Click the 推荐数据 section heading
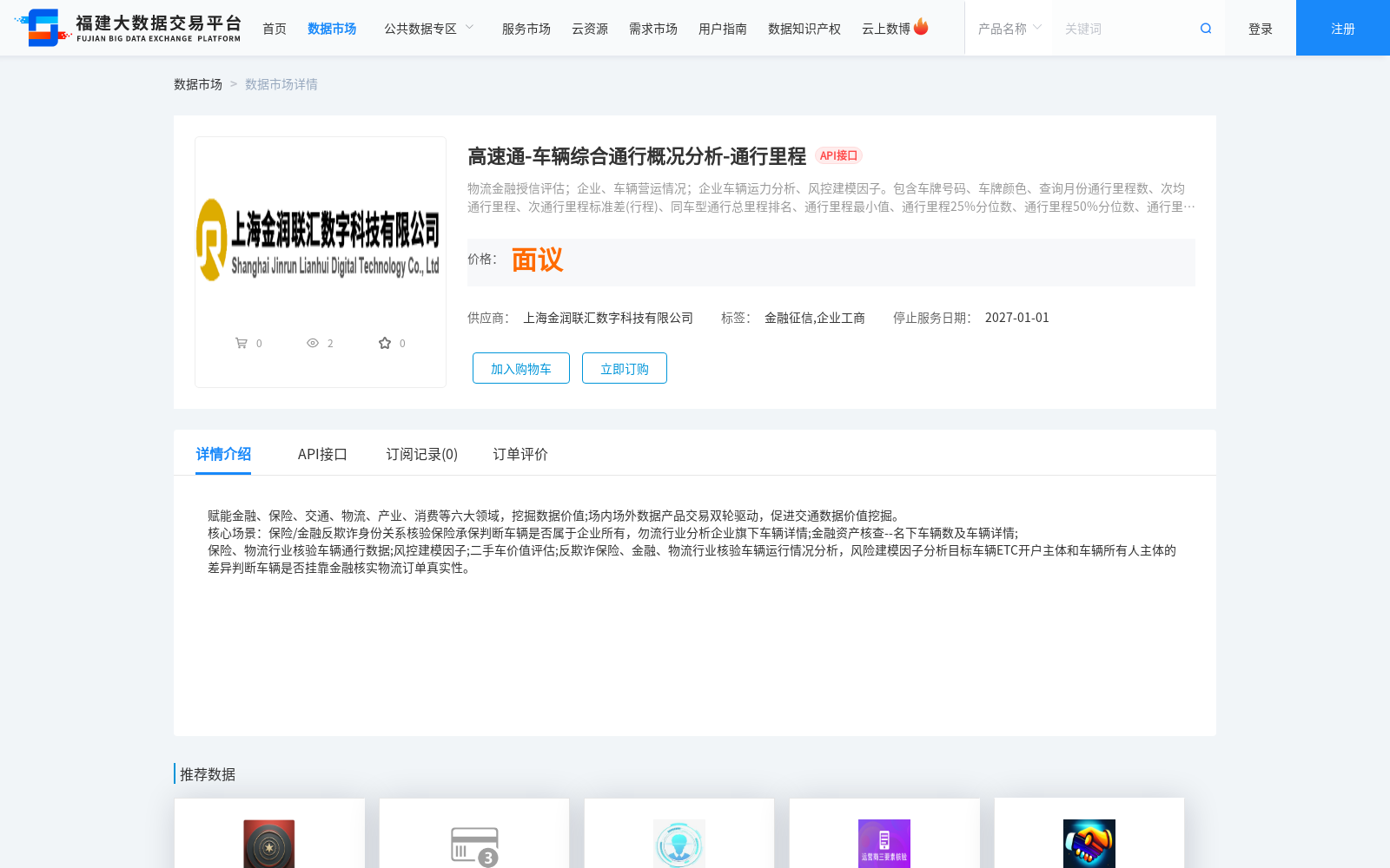 click(x=208, y=774)
